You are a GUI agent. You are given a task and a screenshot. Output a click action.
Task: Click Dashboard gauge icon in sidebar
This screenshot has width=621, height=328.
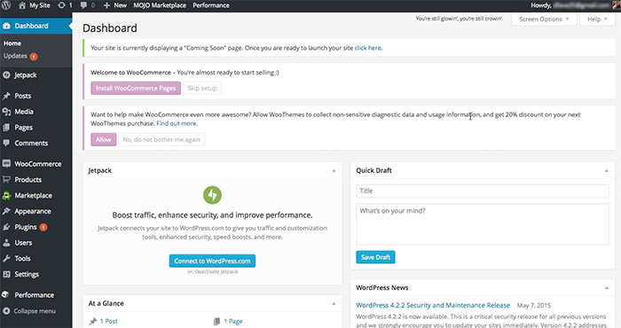click(x=6, y=26)
